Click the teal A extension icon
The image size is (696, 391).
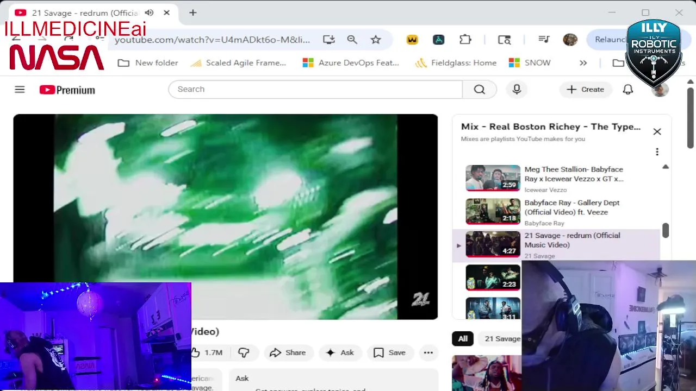coord(438,40)
